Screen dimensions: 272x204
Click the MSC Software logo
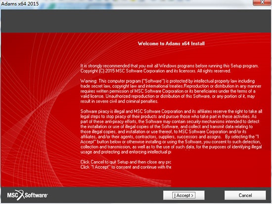27,195
